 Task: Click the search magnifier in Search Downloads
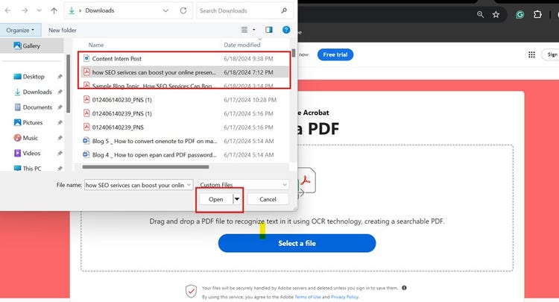click(284, 10)
